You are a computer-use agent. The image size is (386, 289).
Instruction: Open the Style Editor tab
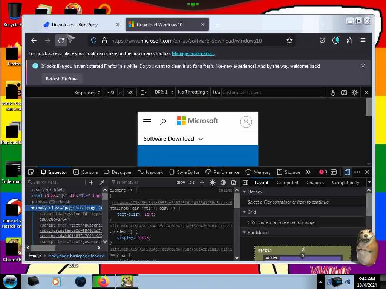click(184, 172)
